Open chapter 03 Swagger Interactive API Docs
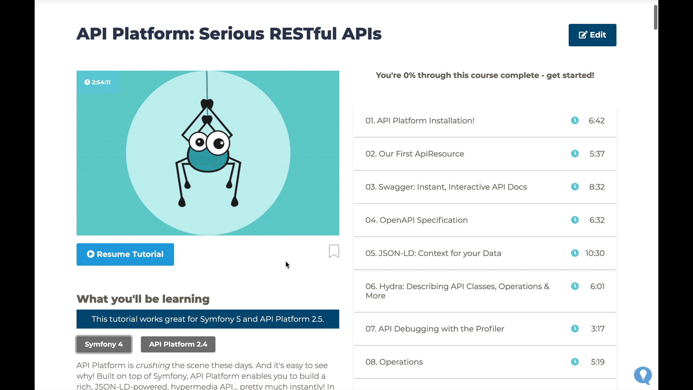This screenshot has width=693, height=390. click(446, 187)
